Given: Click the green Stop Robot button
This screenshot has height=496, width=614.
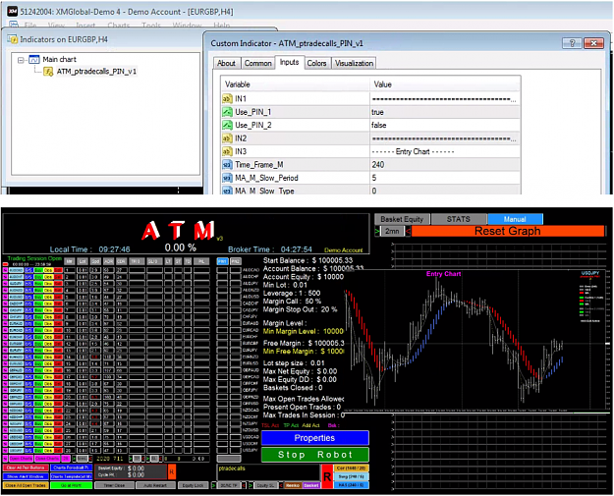Looking at the screenshot, I should tap(314, 455).
